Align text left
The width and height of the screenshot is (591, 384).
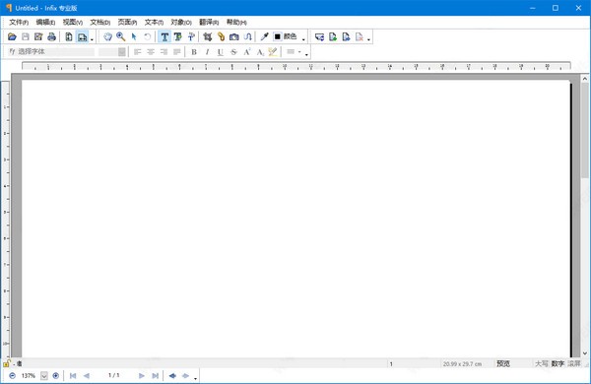[138, 52]
